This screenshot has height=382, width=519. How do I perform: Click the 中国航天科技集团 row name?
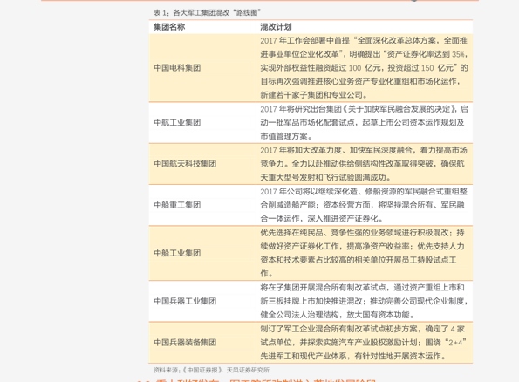185,164
